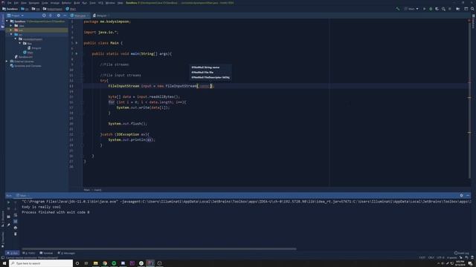Click the Clear All trash icon in console
The height and width of the screenshot is (267, 476).
click(x=16, y=234)
